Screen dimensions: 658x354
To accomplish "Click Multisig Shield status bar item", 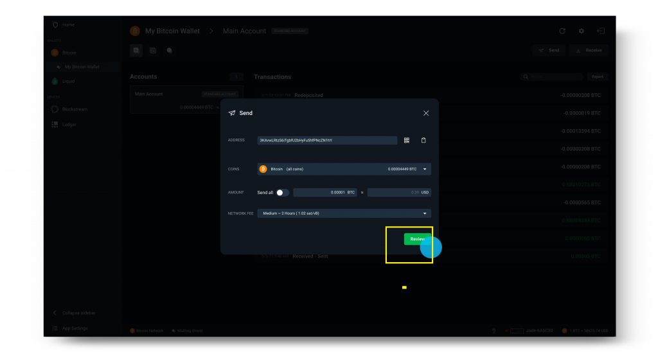I will (x=187, y=331).
